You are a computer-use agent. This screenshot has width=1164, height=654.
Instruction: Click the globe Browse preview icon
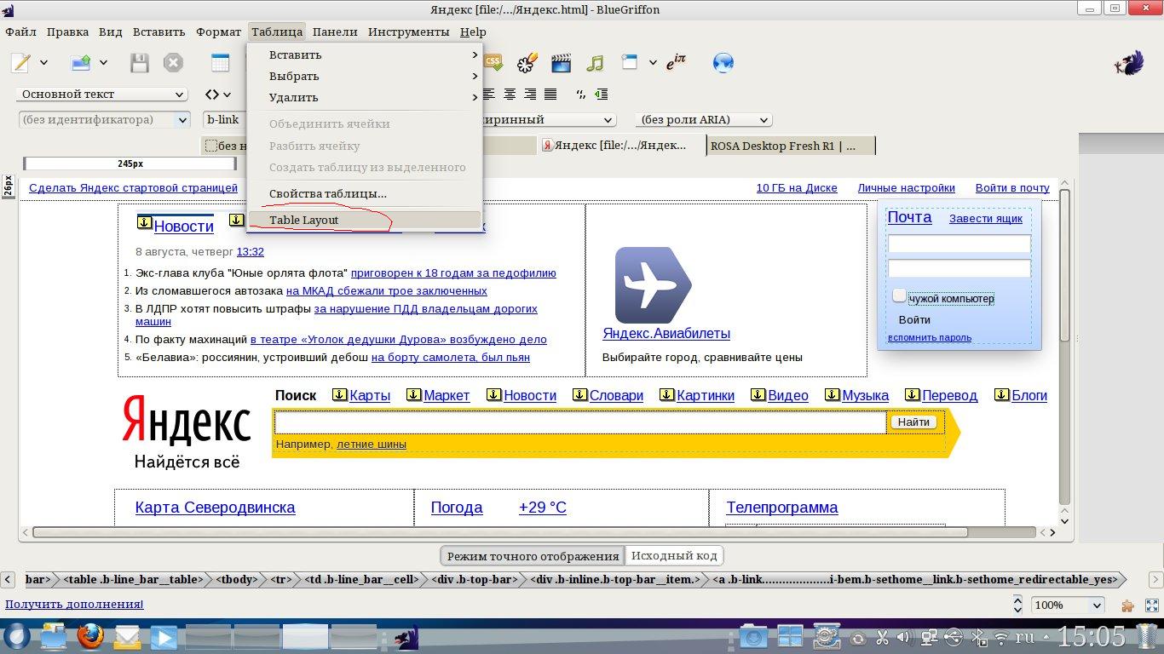coord(723,63)
